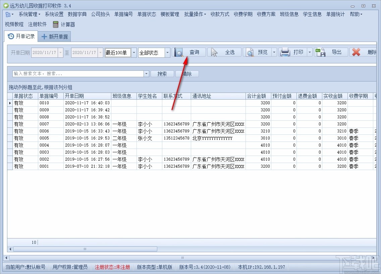Click the outer horizontal scrollbar left arrow
This screenshot has height=274, width=381.
(6, 258)
